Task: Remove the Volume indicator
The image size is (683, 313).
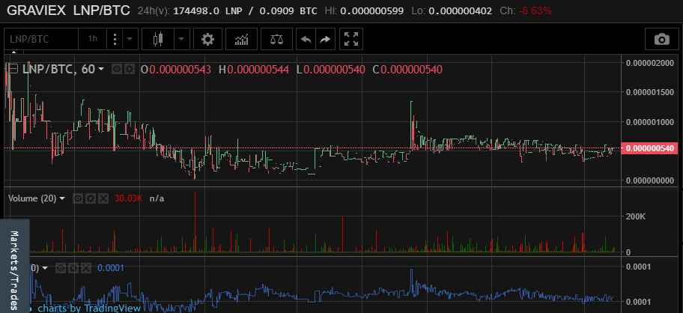Action: [103, 198]
